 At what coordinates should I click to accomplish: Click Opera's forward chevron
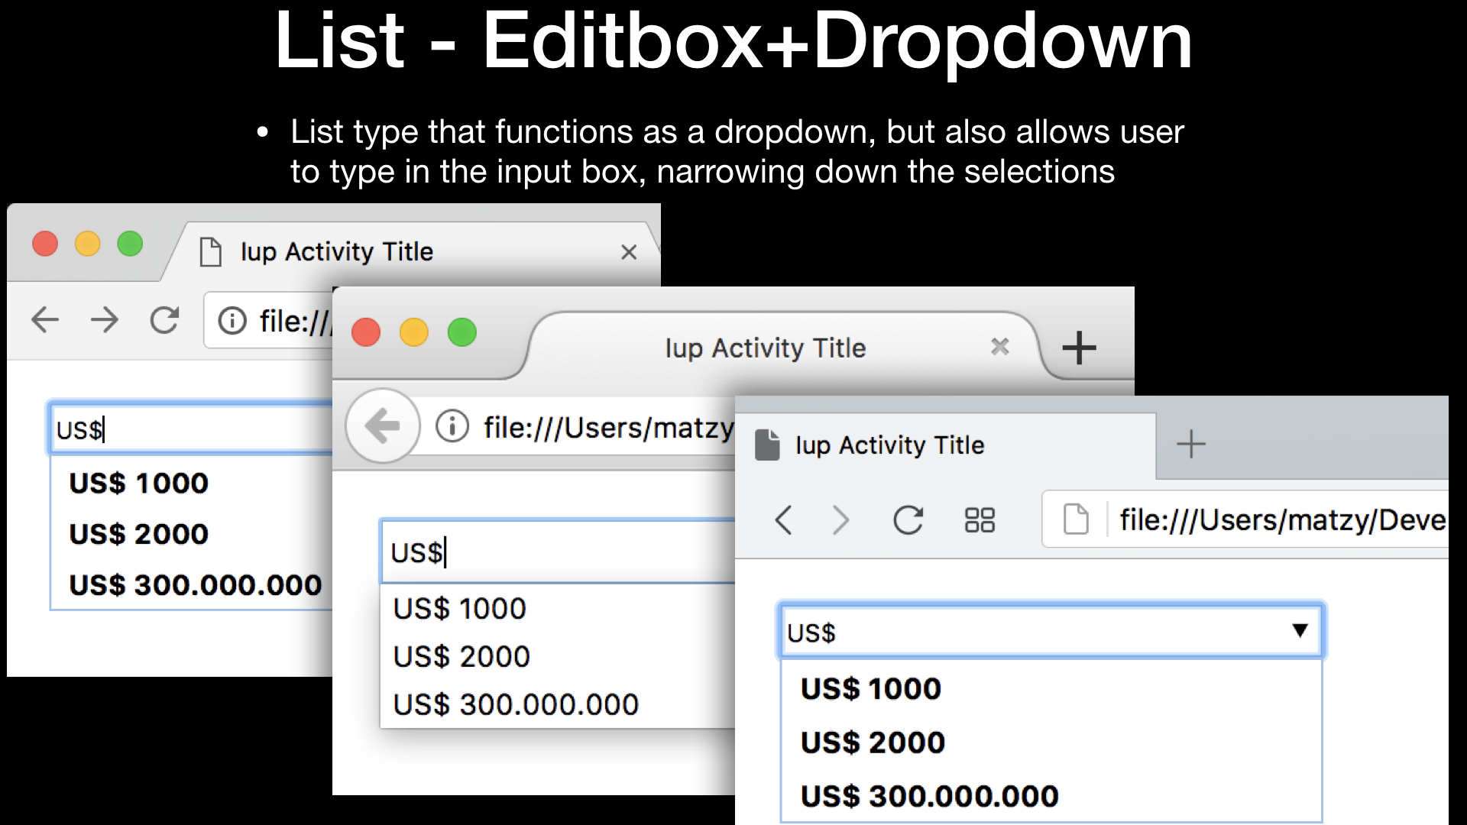pos(840,520)
